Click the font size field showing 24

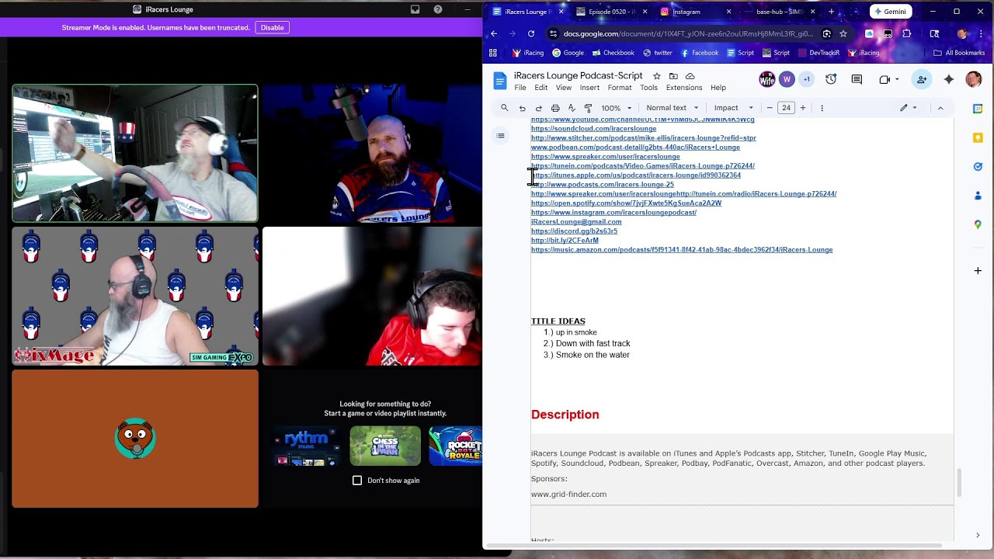tap(786, 108)
